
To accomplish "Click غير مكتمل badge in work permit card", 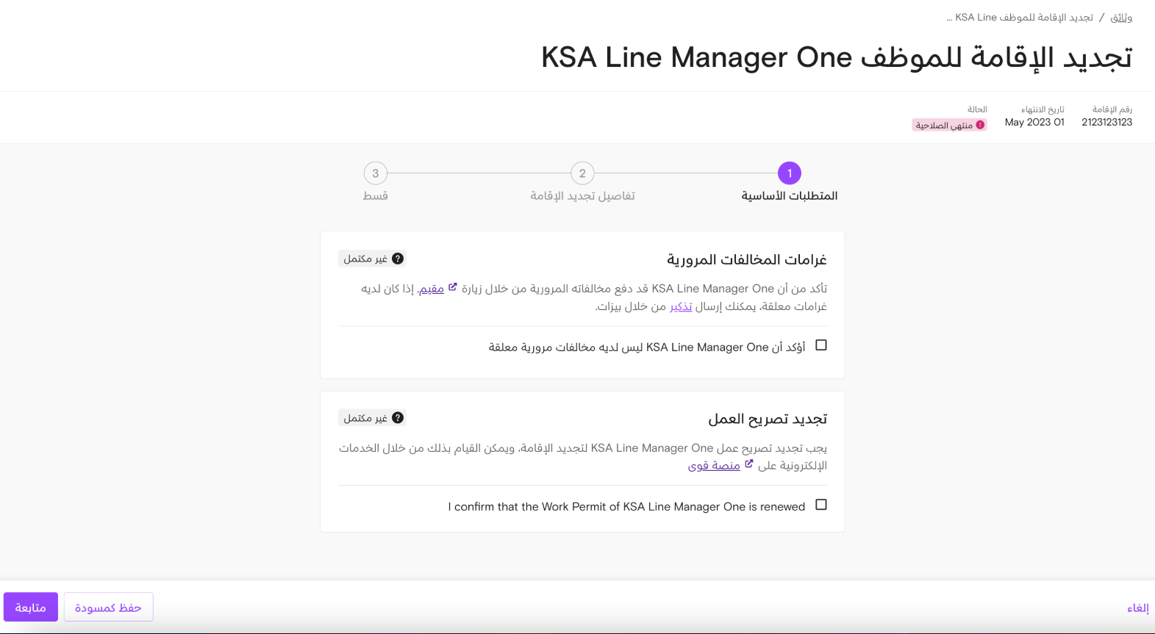I will click(x=372, y=418).
